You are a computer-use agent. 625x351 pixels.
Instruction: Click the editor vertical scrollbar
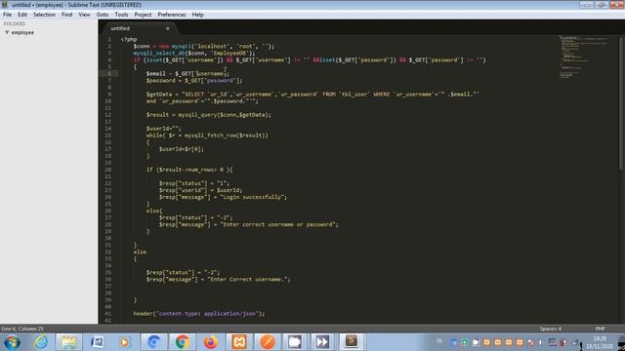[621, 103]
